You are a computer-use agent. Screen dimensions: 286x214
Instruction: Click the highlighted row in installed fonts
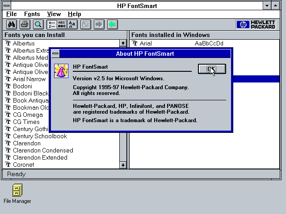(256, 79)
